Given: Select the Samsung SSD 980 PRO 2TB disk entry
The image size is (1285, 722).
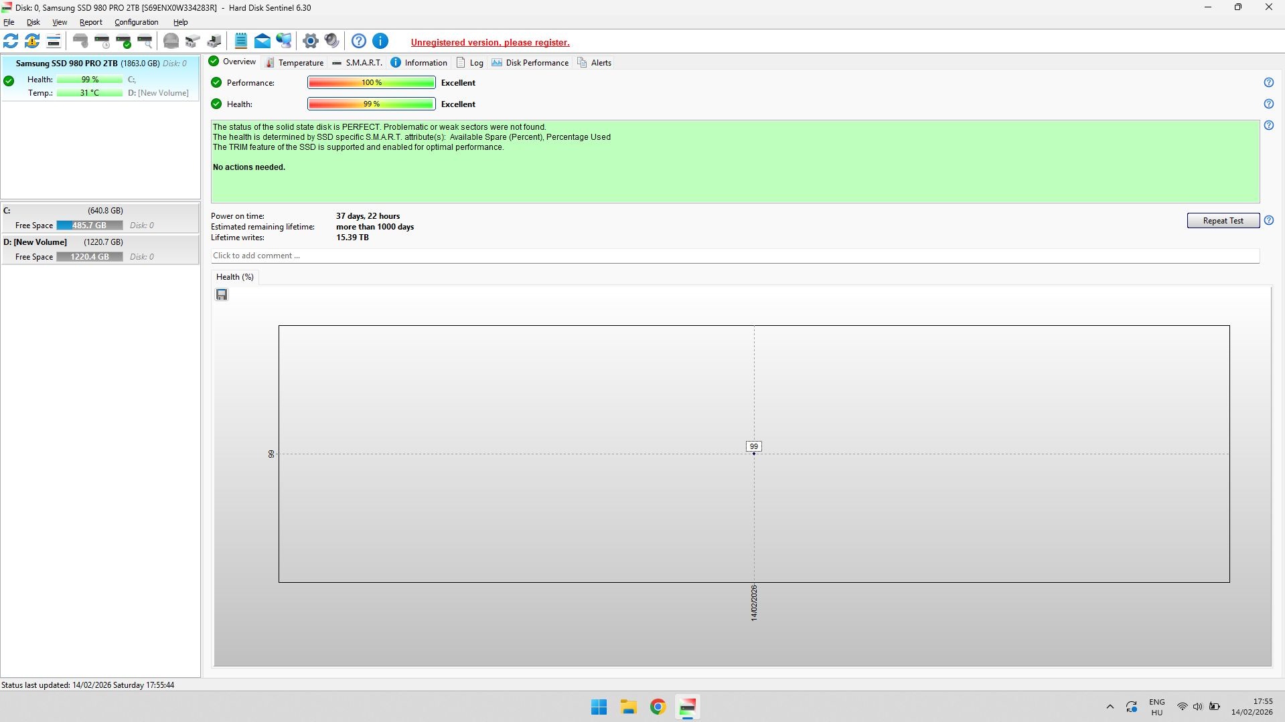Looking at the screenshot, I should [100, 78].
